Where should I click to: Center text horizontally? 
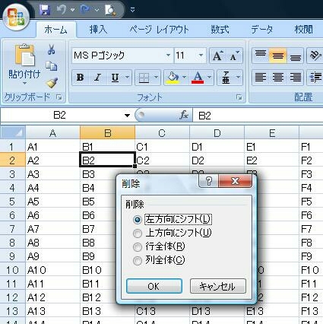coord(277,78)
